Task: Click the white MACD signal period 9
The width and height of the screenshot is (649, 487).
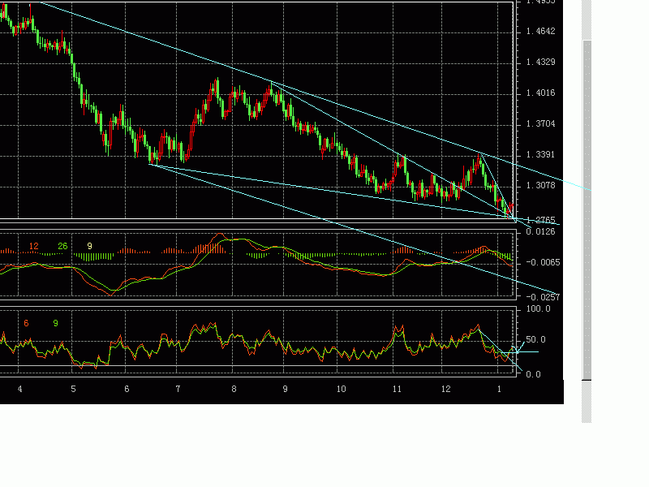Action: pyautogui.click(x=89, y=247)
